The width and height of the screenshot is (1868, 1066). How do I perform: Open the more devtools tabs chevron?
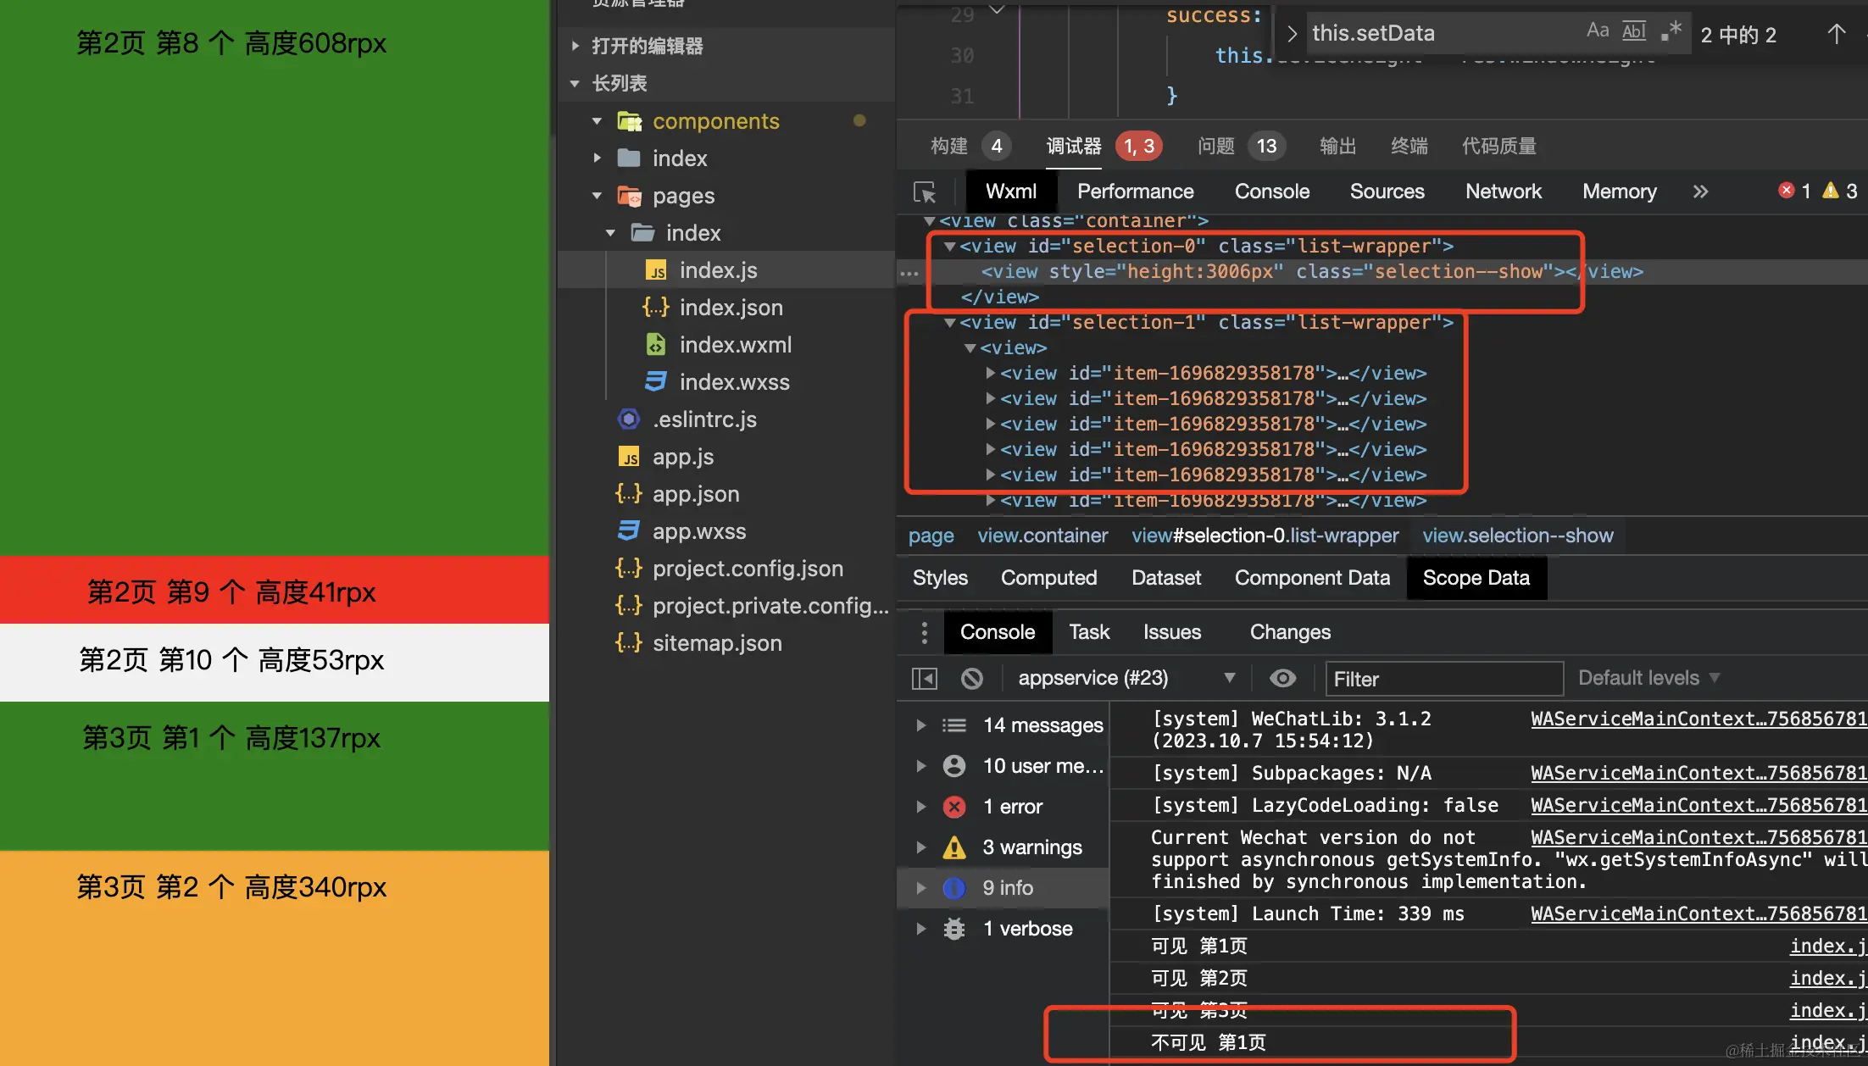pos(1700,192)
